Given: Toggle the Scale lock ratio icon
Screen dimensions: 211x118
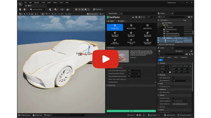Looking at the screenshot, I should click(170, 72).
